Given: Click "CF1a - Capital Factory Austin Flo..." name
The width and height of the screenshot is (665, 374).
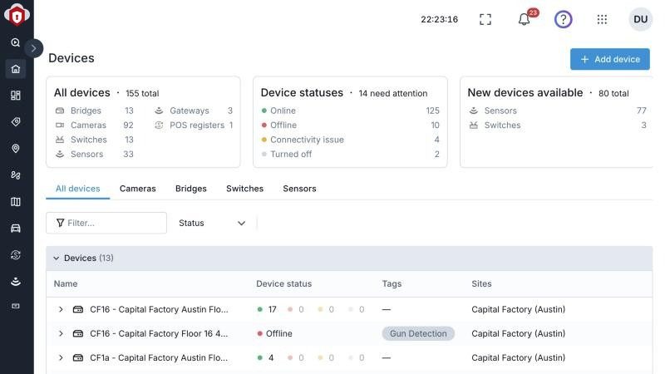Looking at the screenshot, I should (159, 358).
